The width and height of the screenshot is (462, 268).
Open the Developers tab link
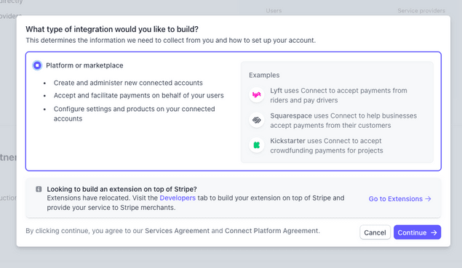click(178, 198)
